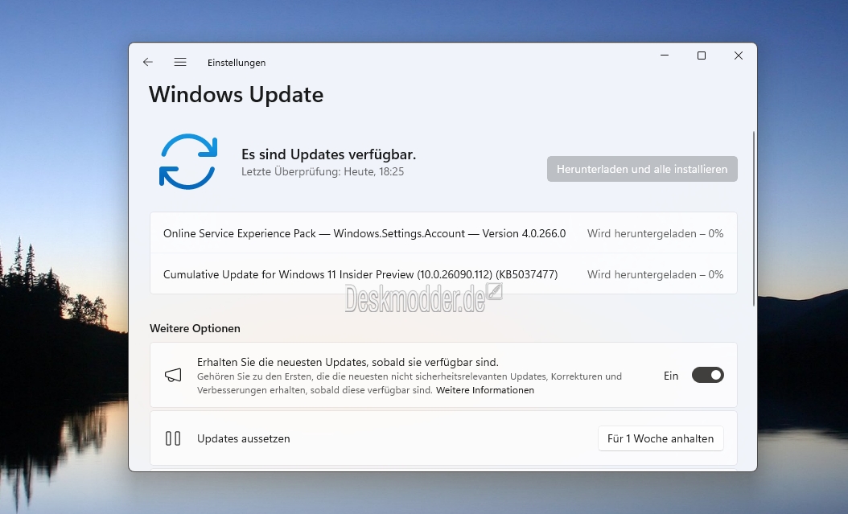Click Erhalten Sie die neuesten Updates title

click(x=348, y=362)
